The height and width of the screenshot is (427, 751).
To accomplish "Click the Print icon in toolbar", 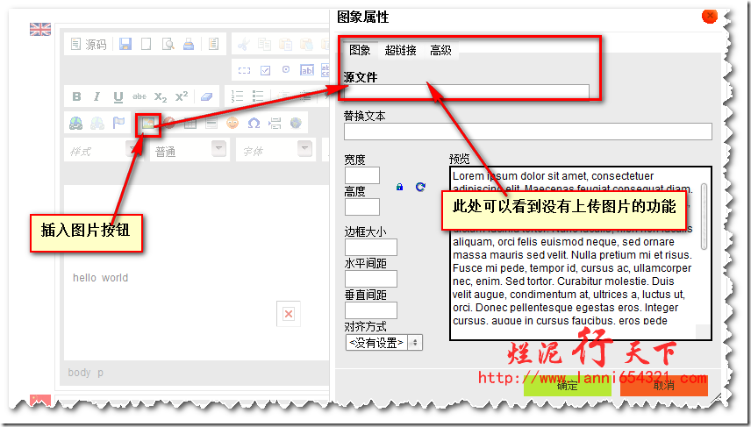I will (x=188, y=44).
